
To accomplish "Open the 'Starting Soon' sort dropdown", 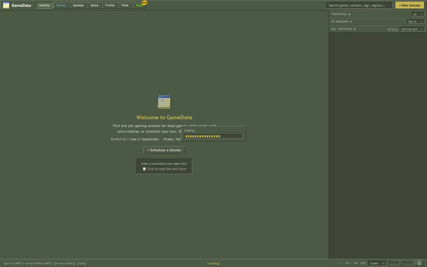I will coord(412,29).
